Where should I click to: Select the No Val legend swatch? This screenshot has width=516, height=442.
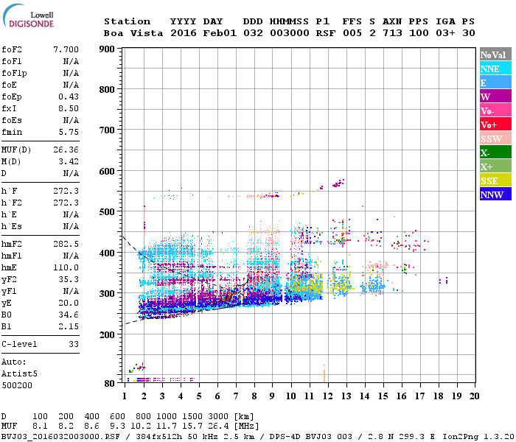click(495, 55)
